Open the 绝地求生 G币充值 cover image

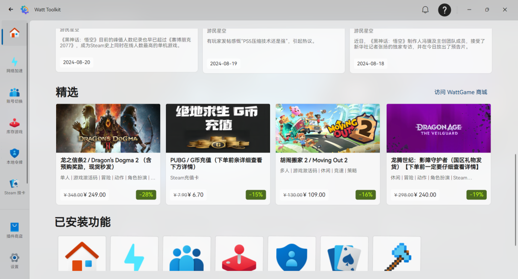[218, 128]
